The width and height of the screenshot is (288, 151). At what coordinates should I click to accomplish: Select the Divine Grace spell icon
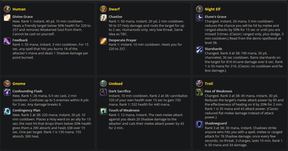coord(7,18)
